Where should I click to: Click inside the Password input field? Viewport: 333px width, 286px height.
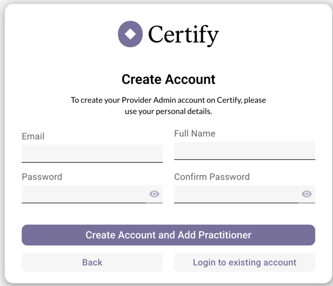[x=84, y=194]
